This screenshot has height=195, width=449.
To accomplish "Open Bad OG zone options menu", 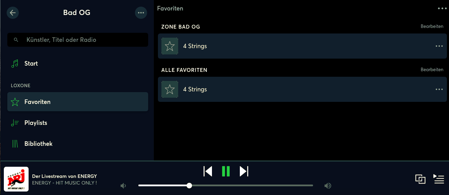I will pyautogui.click(x=141, y=13).
